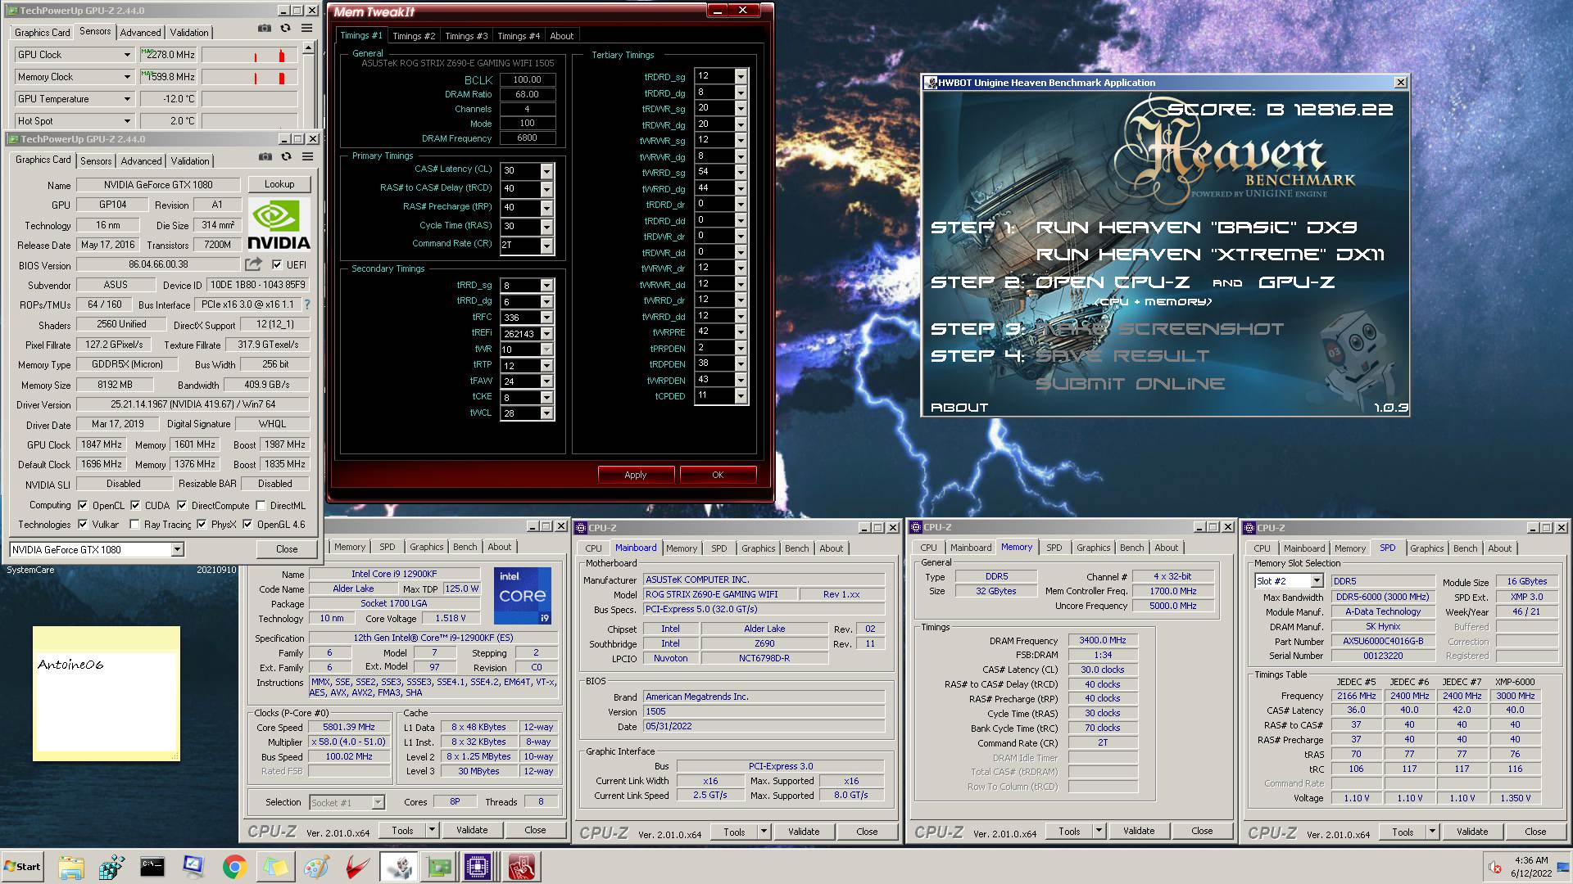Image resolution: width=1573 pixels, height=884 pixels.
Task: Click the GPU-Z Sensors scrollbar up arrow
Action: pos(308,47)
